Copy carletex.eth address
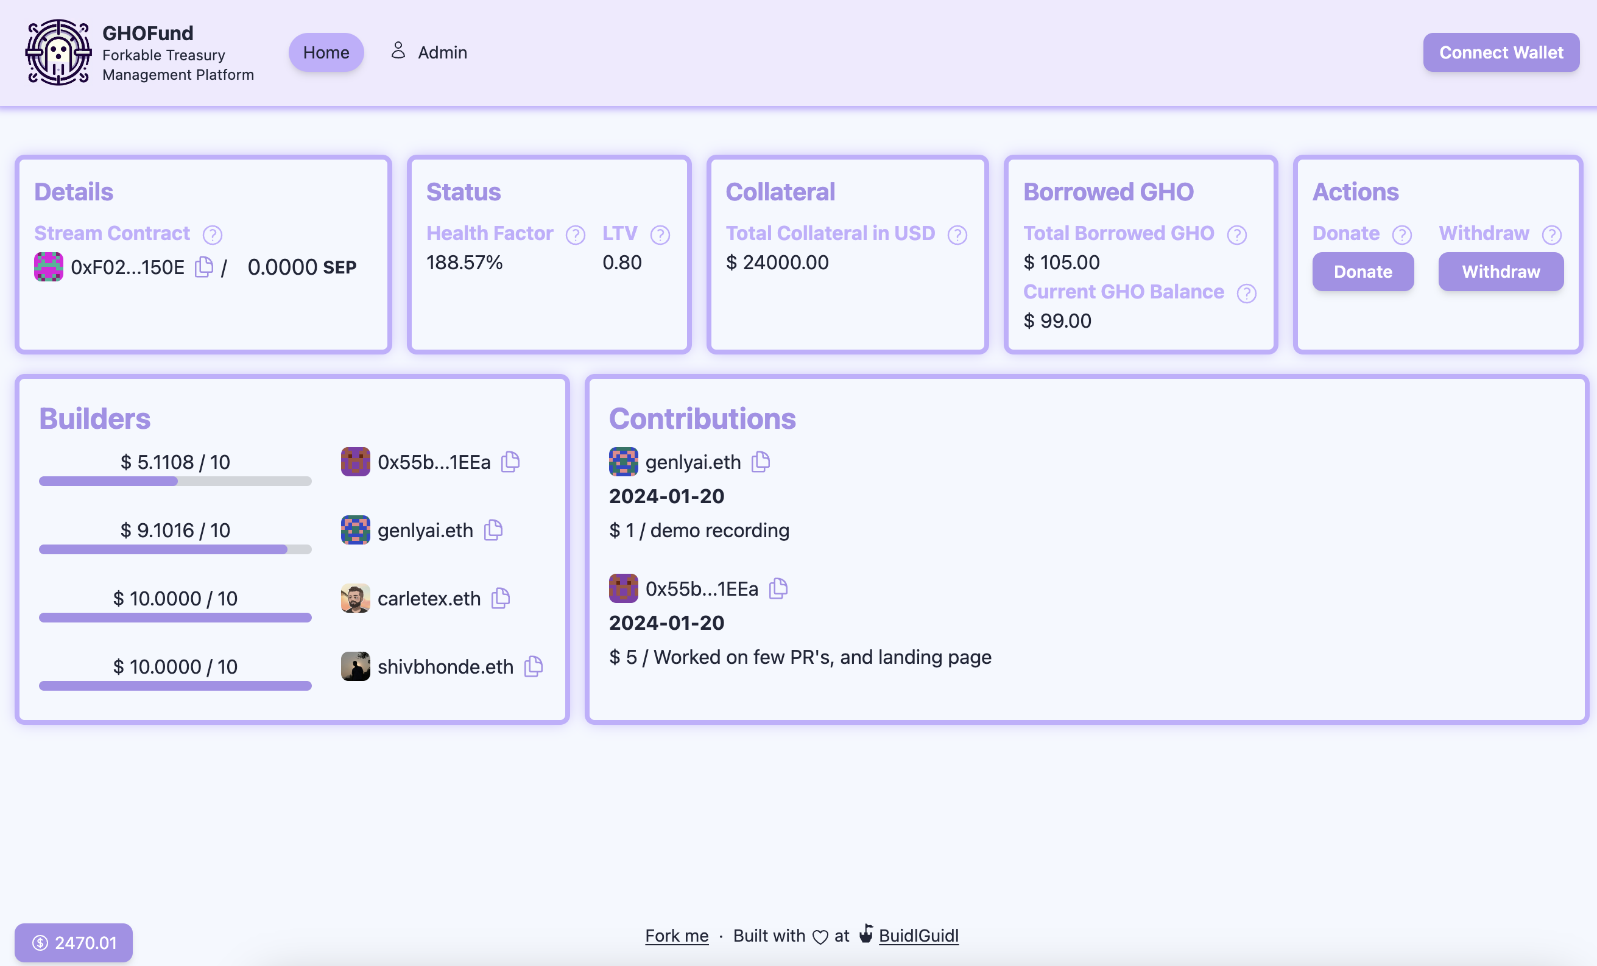 pos(501,598)
